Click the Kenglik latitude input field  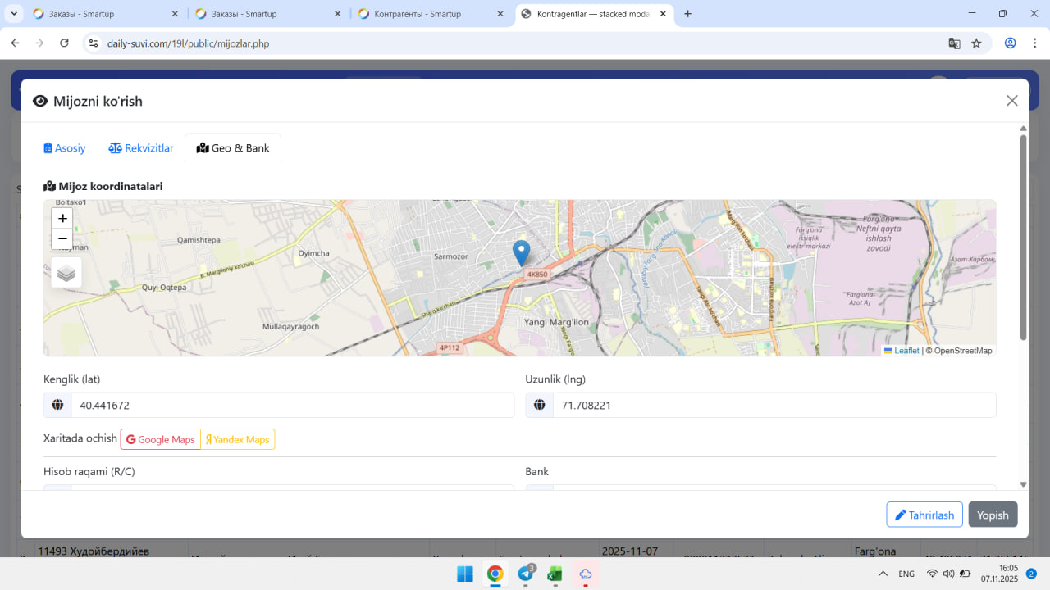pos(292,405)
